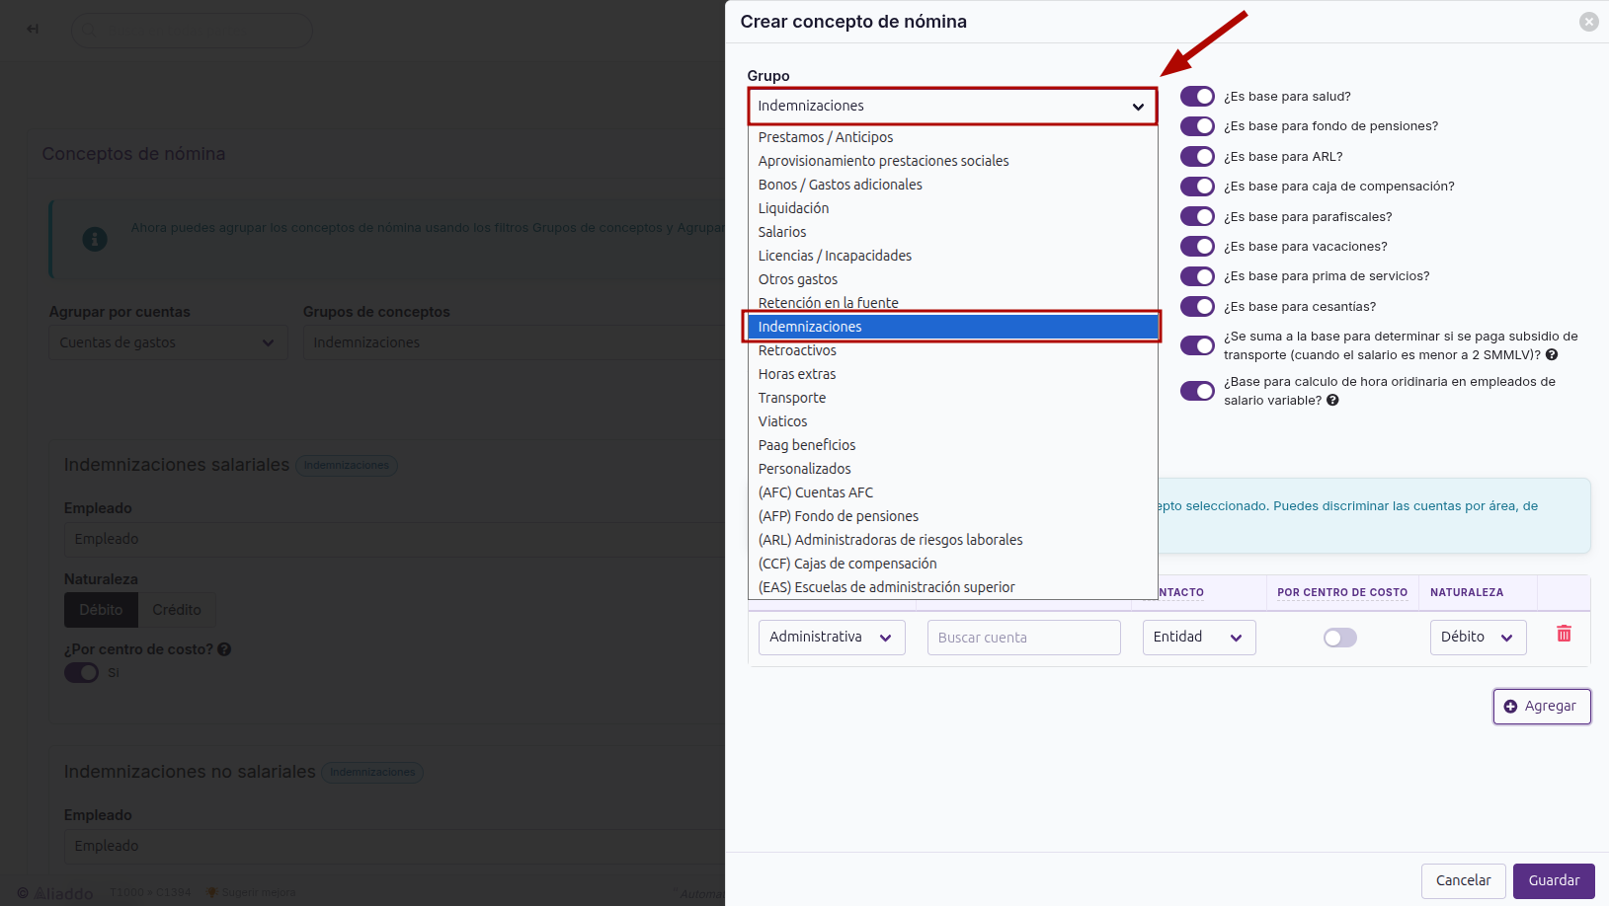Click Agregar to add an account
The image size is (1609, 906).
[x=1542, y=707]
